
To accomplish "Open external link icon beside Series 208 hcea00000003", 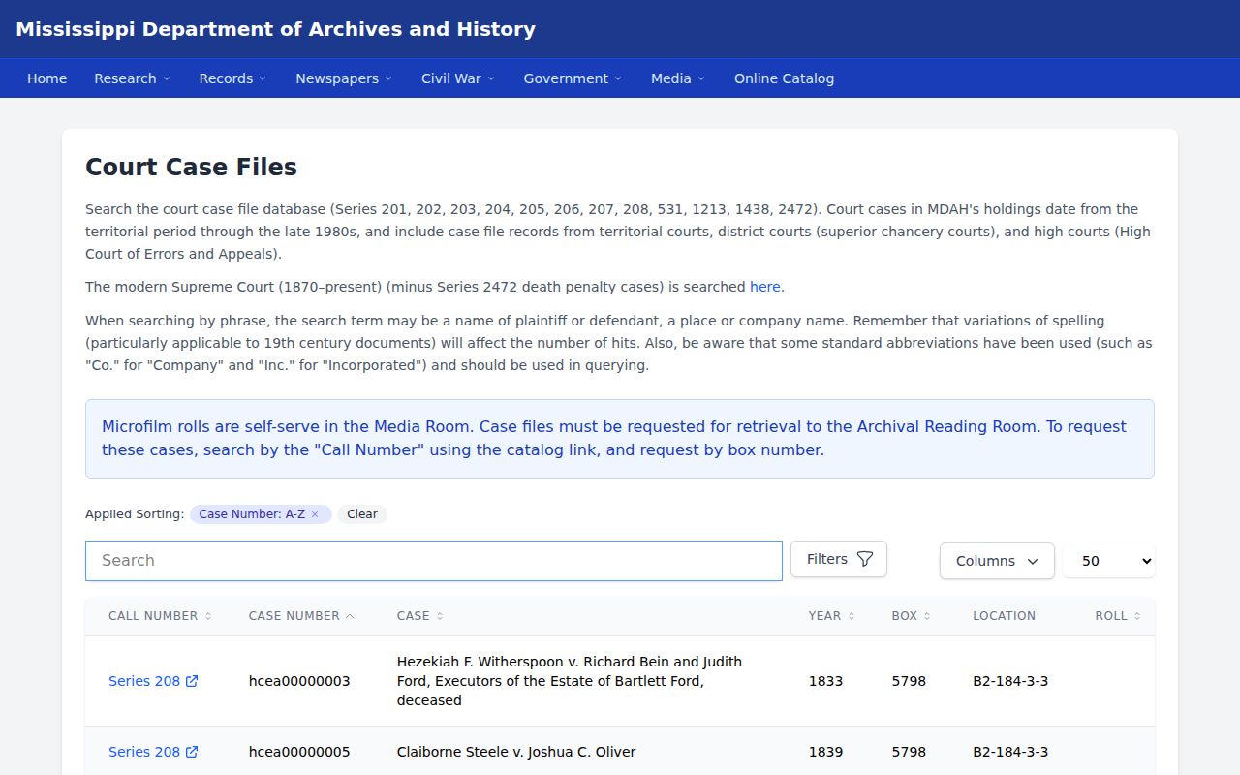I will 192,681.
